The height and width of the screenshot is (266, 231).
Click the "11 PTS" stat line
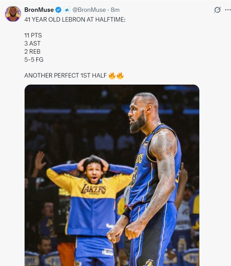[33, 35]
